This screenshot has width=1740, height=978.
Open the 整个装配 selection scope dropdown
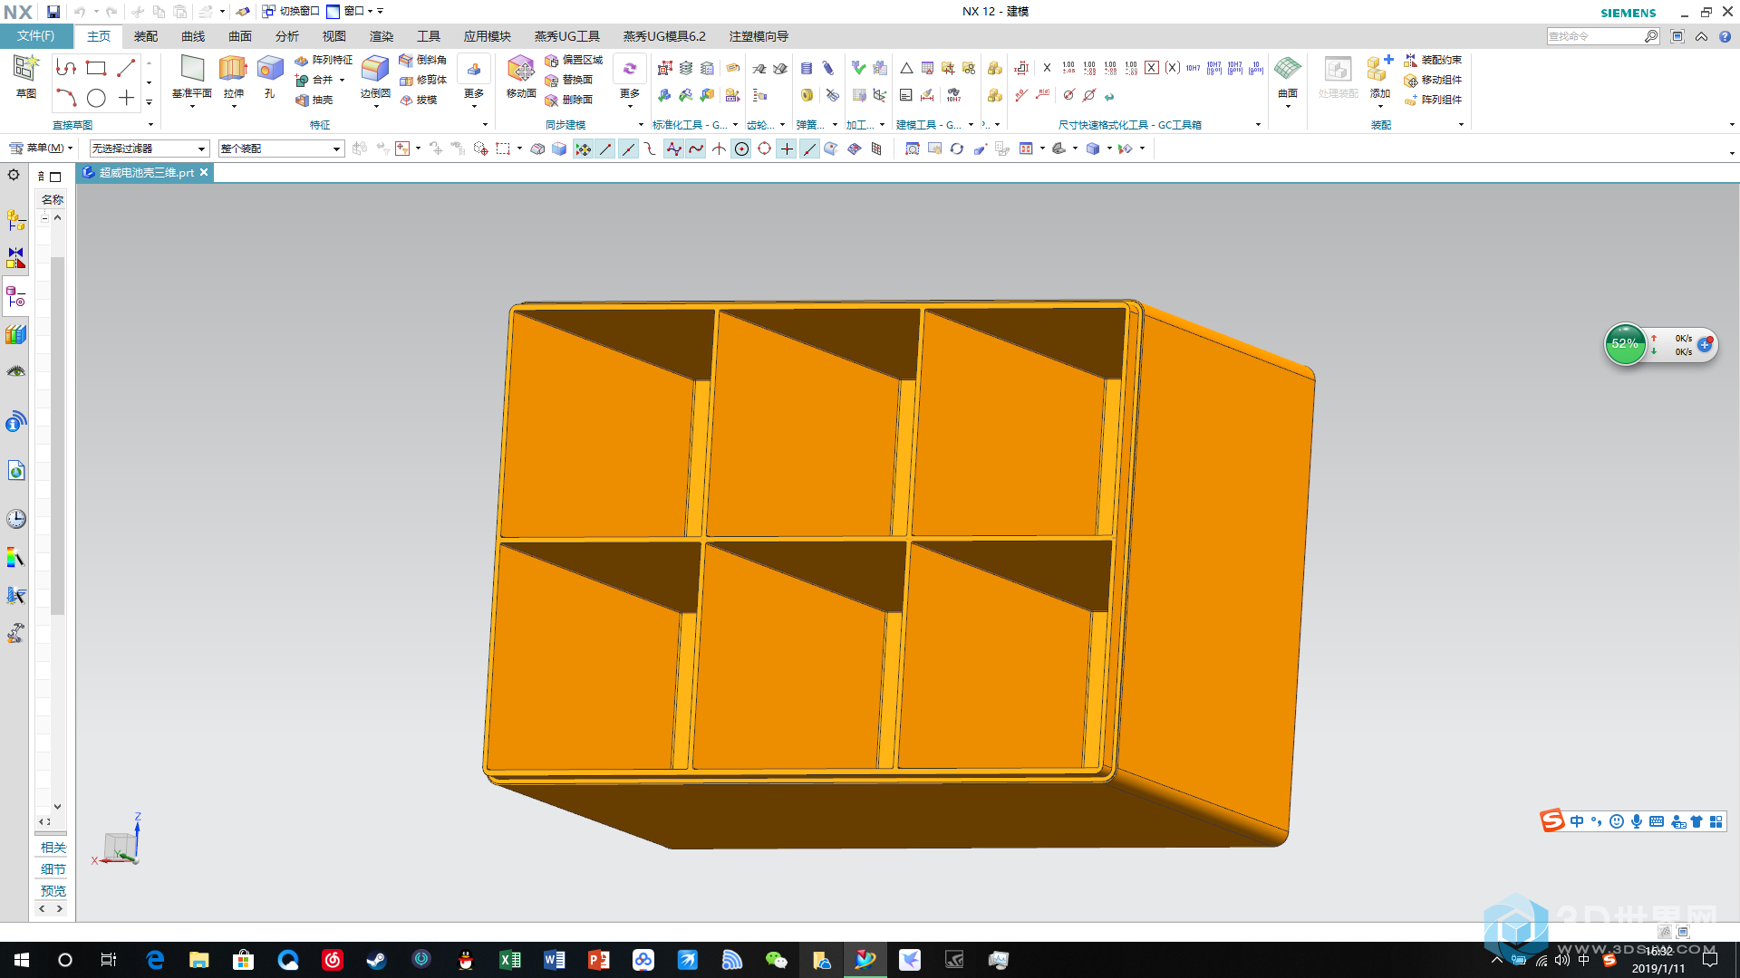281,149
